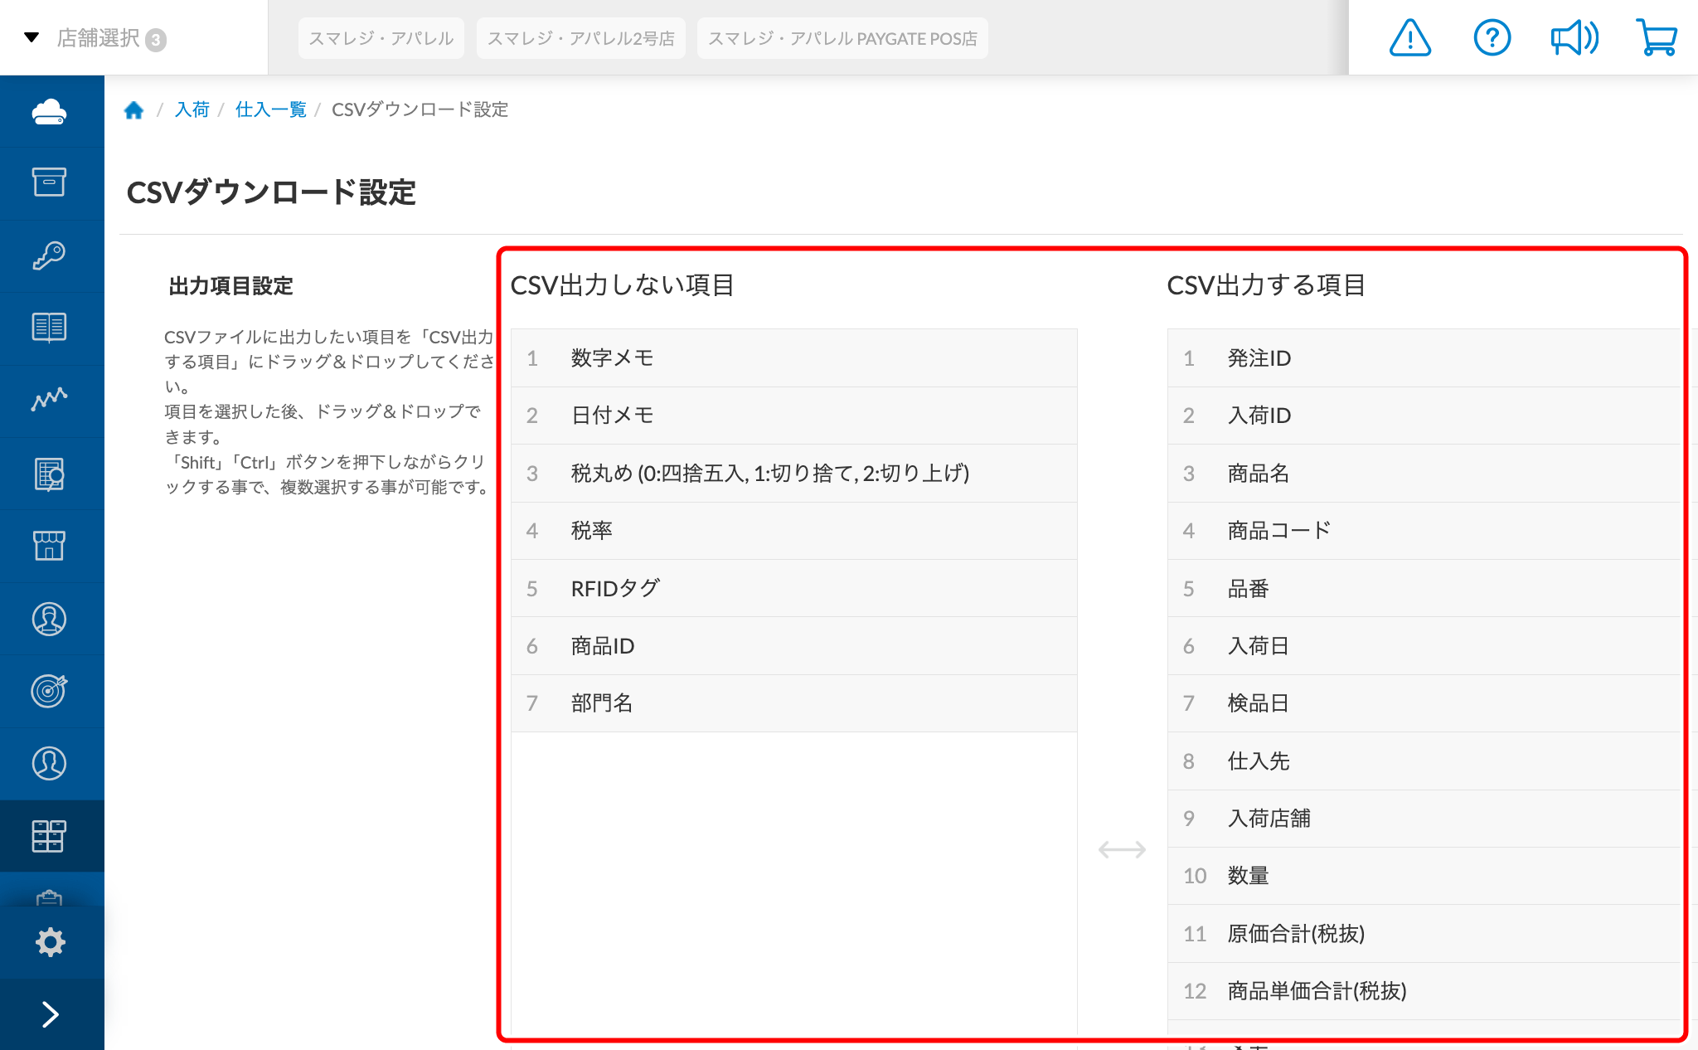Viewport: 1698px width, 1050px height.
Task: Open the customer profile sidebar icon
Action: [49, 763]
